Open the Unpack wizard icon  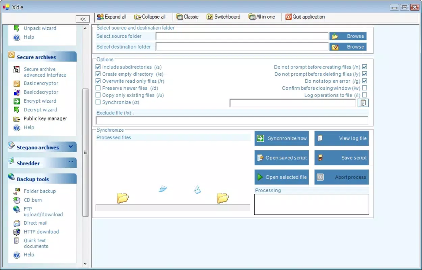pos(17,28)
